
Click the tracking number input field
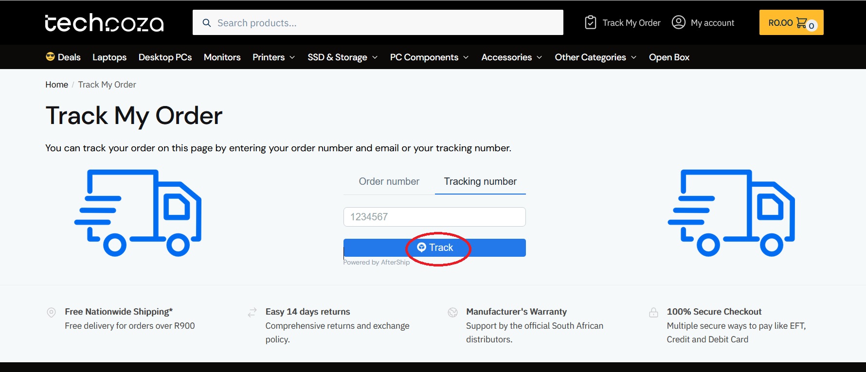[x=434, y=217]
